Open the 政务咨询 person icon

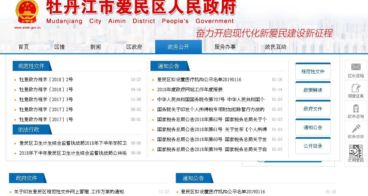pos(356,108)
